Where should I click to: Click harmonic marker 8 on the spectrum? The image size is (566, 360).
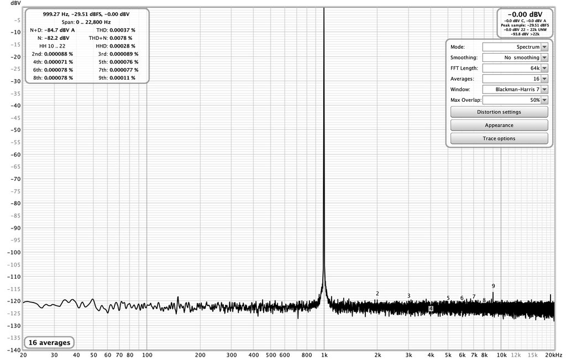(484, 300)
